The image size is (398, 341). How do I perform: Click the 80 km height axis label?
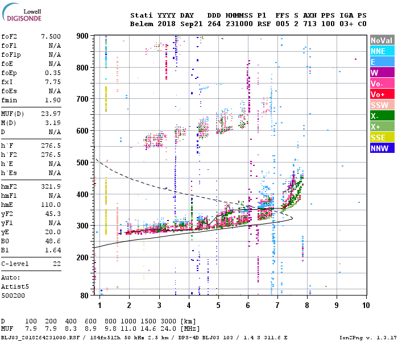pos(84,296)
